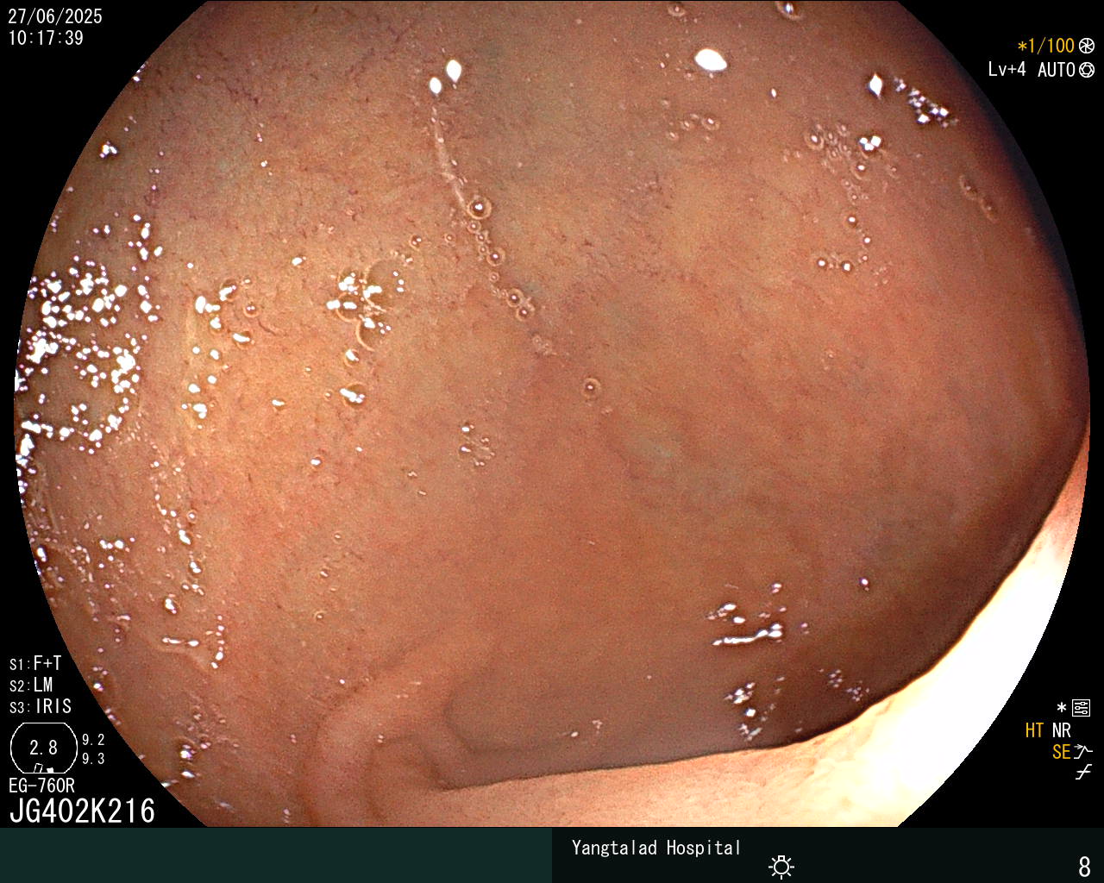
Task: Click the asterisk beside the adjustment sliders icon
Action: 1062,708
